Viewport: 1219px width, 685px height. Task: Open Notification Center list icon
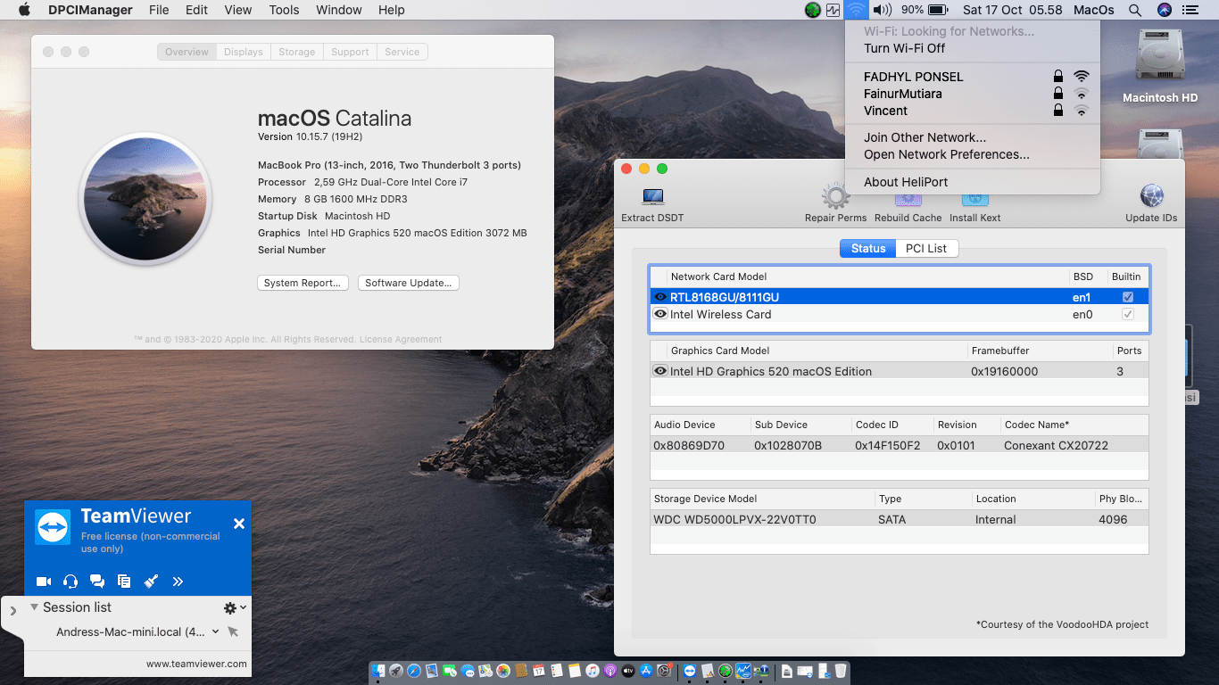(1190, 10)
